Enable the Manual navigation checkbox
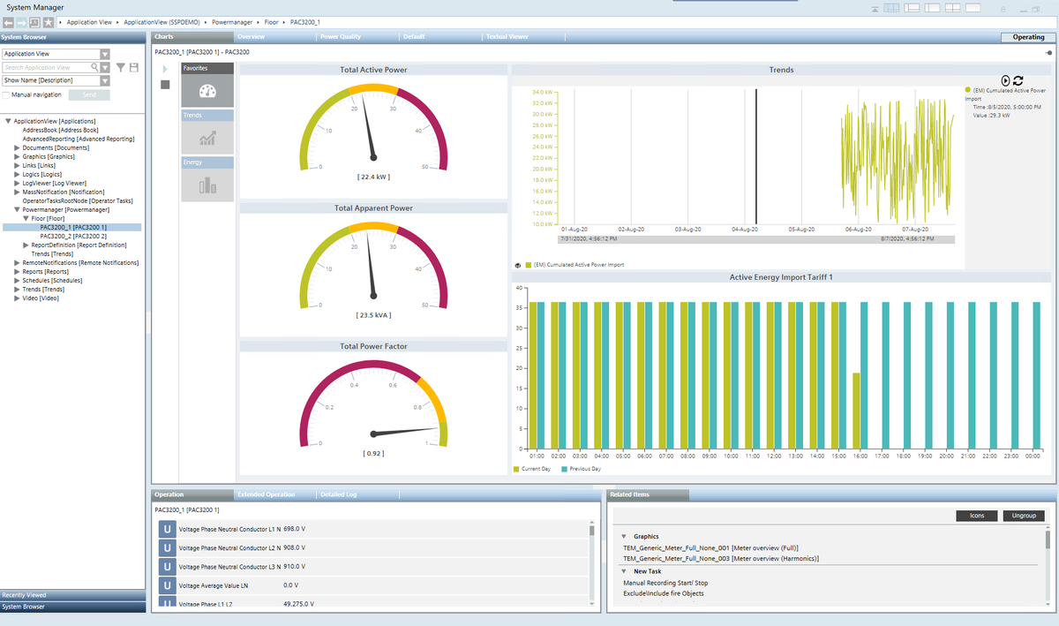Viewport: 1059px width, 626px height. (x=6, y=94)
